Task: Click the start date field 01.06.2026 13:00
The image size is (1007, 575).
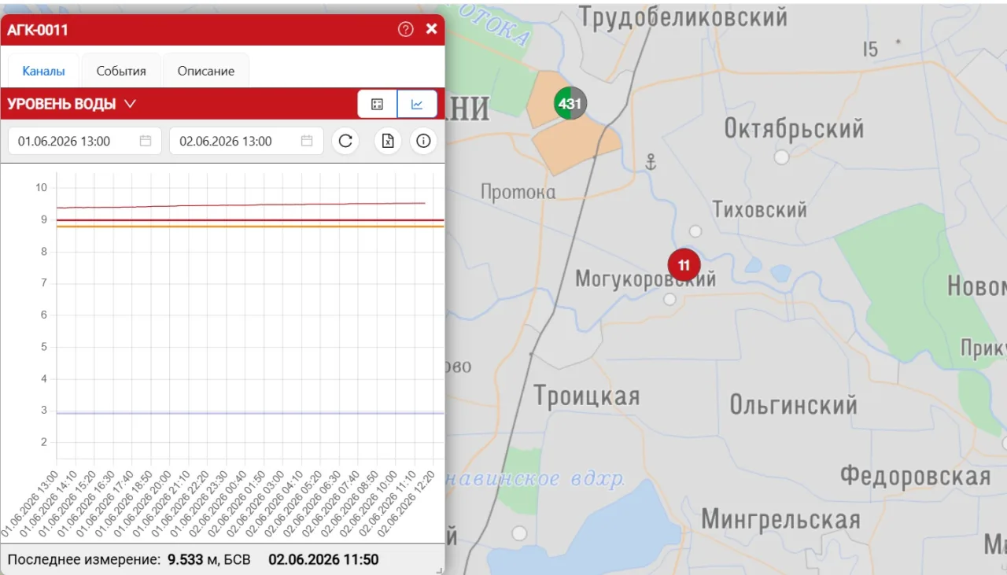Action: point(84,142)
